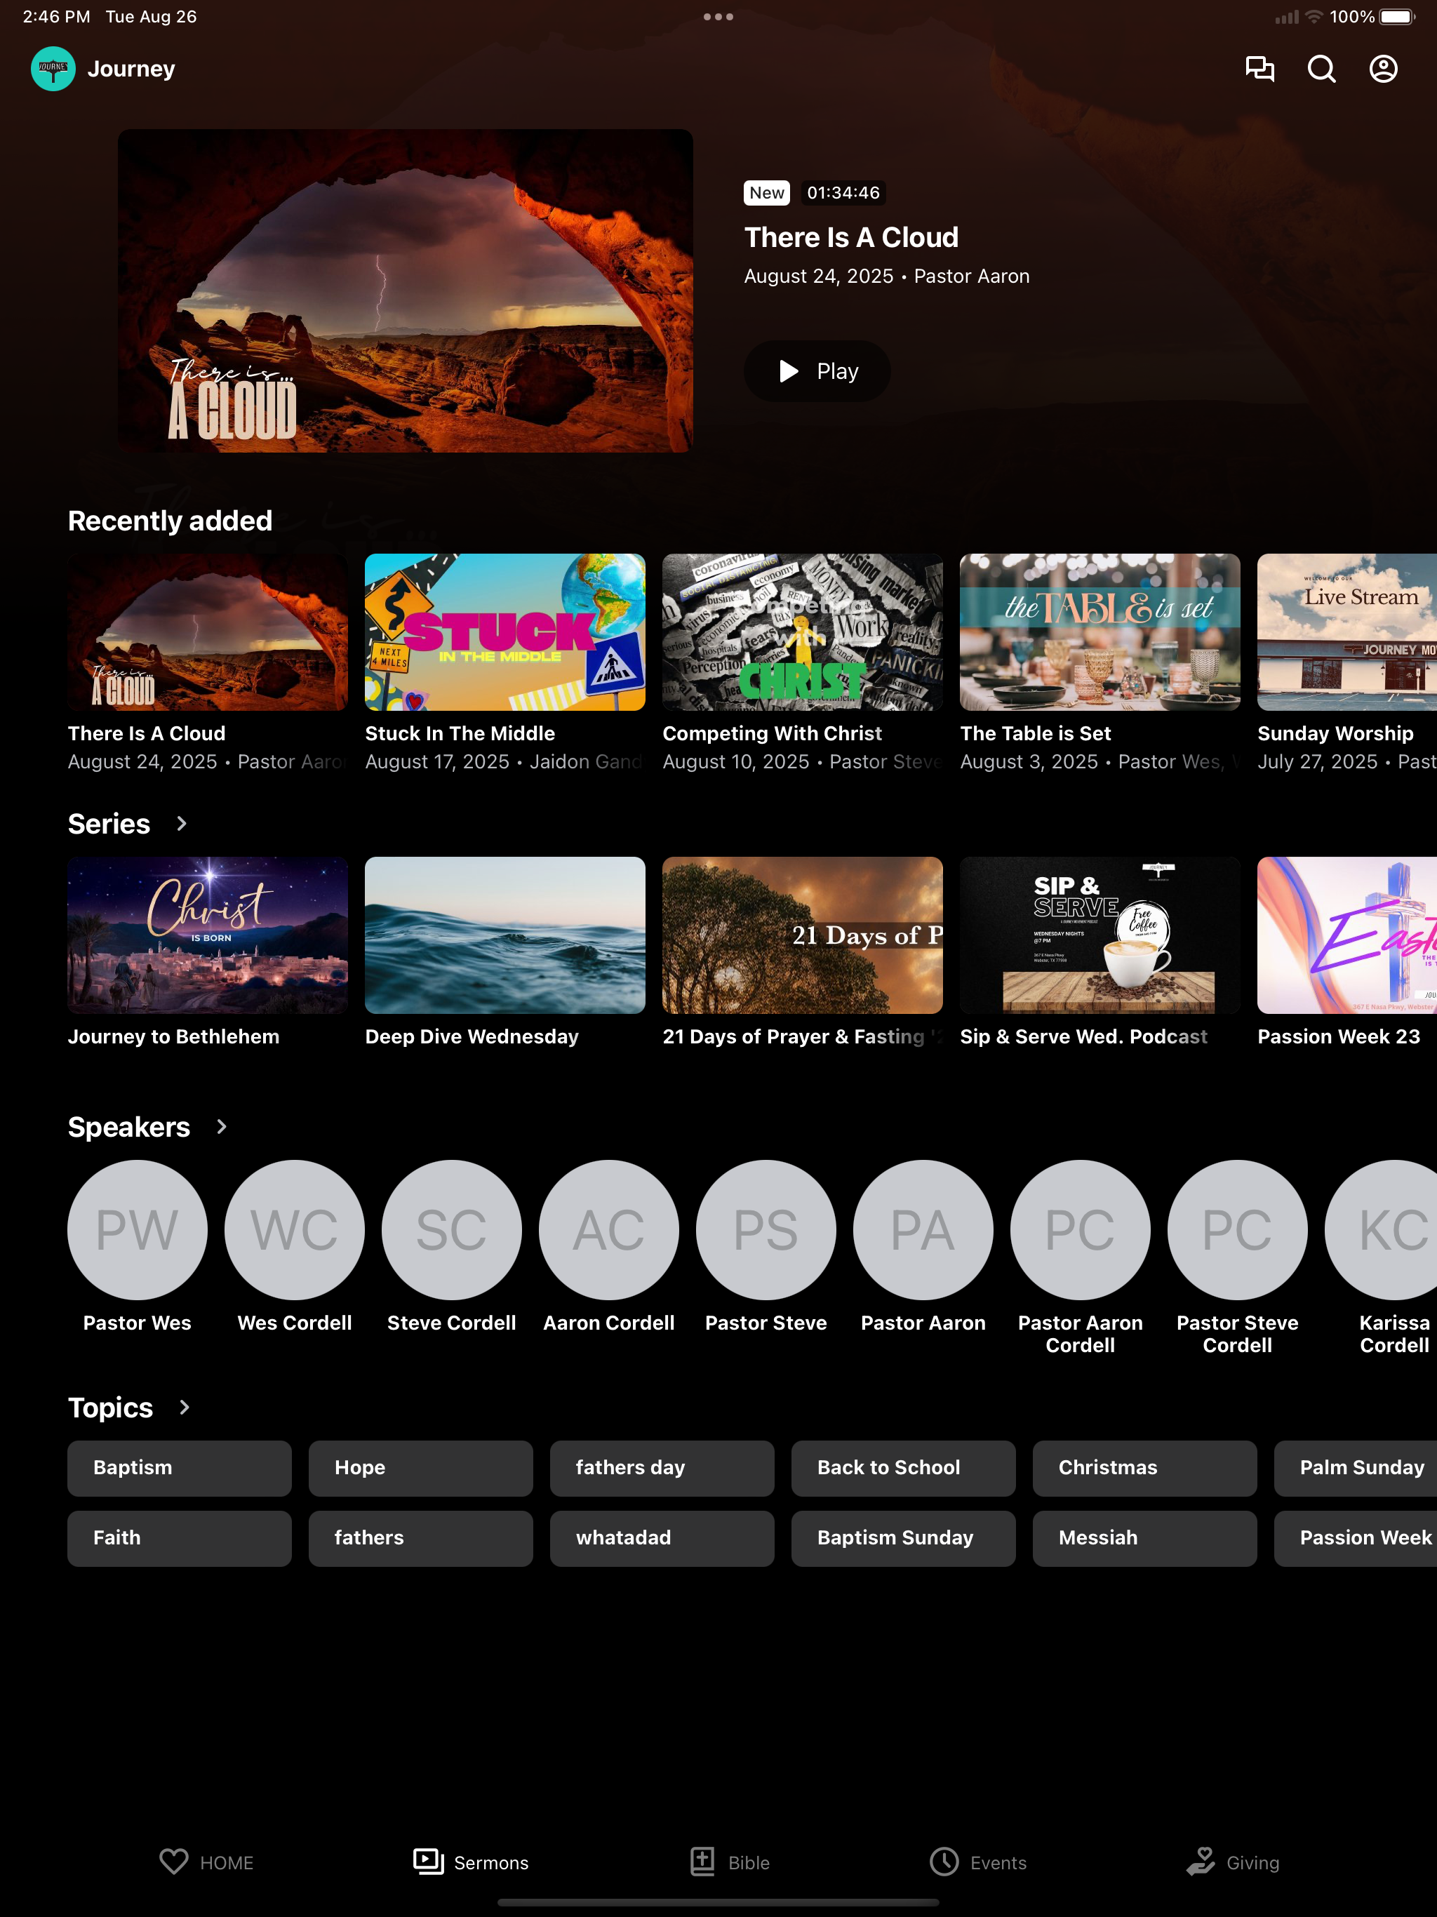This screenshot has height=1917, width=1437.
Task: Open the chat messages icon
Action: [1259, 69]
